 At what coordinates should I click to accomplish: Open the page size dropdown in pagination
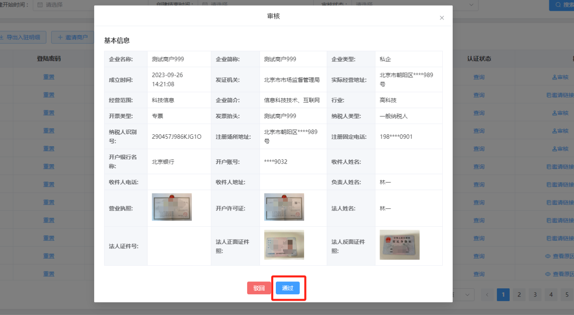pyautogui.click(x=466, y=295)
